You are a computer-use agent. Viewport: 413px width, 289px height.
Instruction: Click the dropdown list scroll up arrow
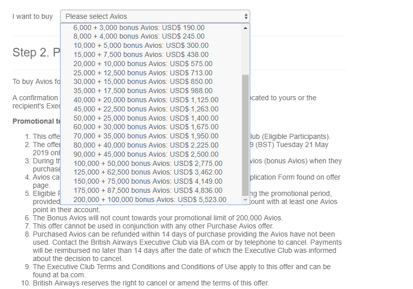pyautogui.click(x=246, y=27)
